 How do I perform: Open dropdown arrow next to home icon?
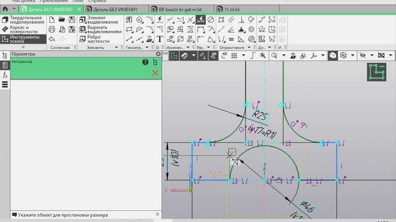pyautogui.click(x=14, y=9)
